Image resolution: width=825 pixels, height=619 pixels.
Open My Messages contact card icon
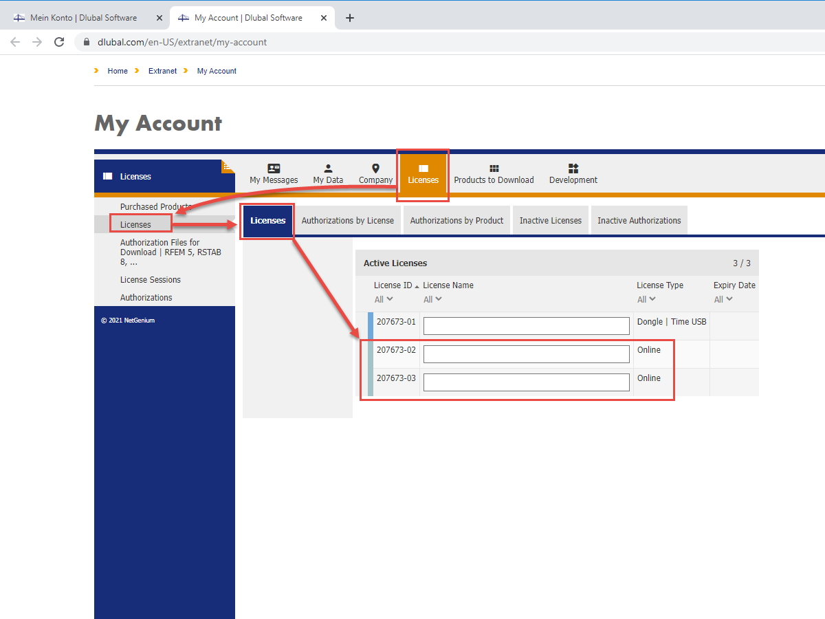point(274,167)
